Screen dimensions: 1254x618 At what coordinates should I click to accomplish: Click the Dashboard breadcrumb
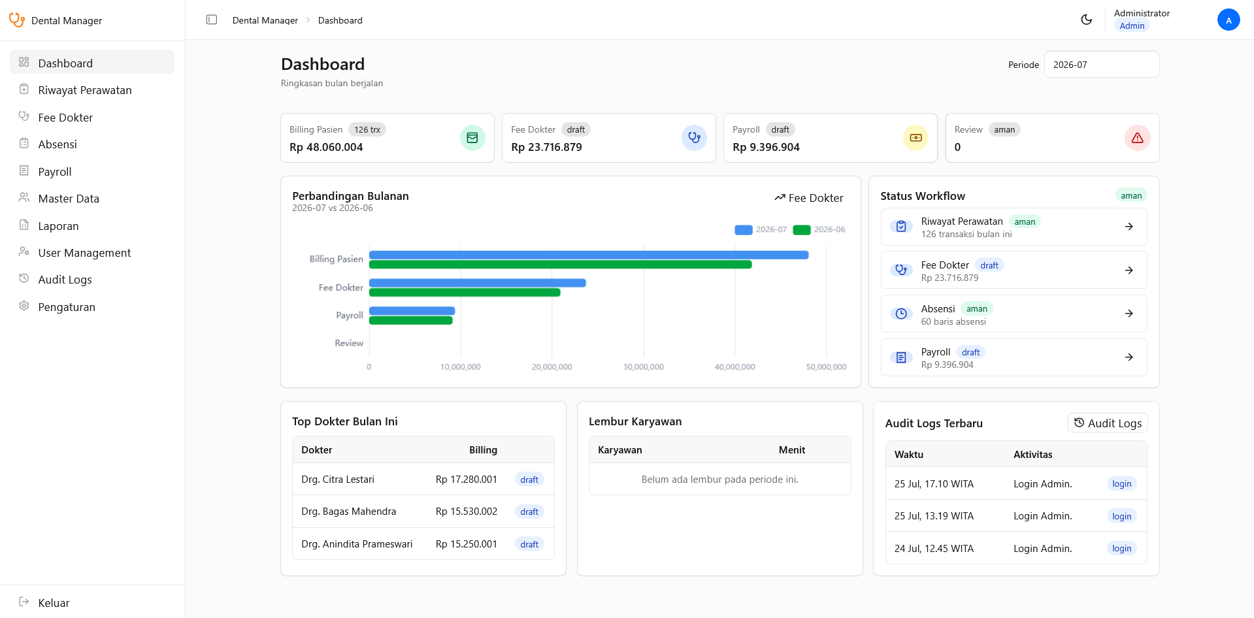(340, 20)
